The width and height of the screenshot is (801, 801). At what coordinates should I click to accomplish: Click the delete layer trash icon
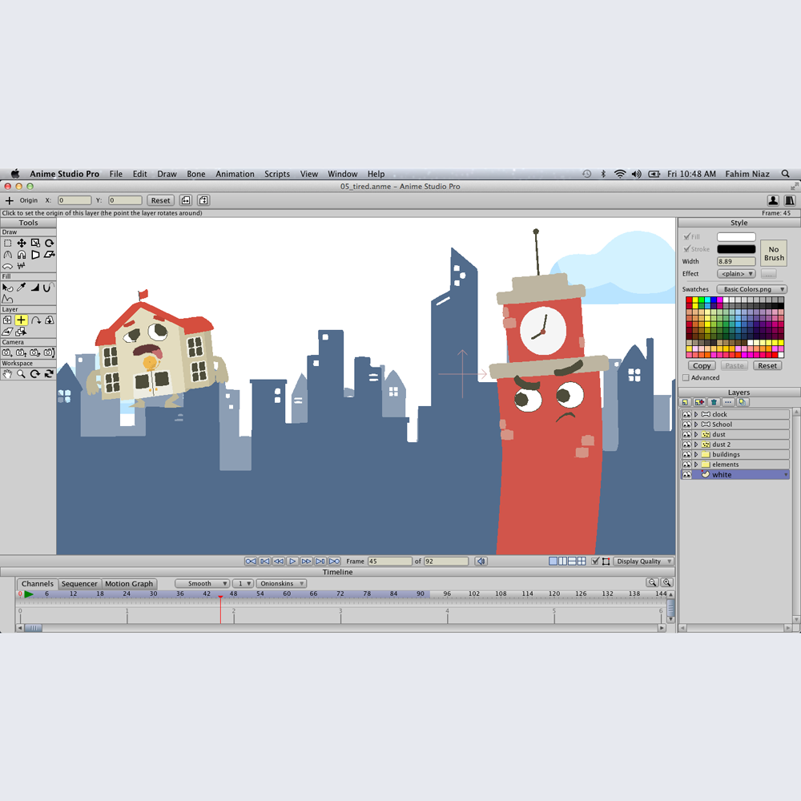coord(714,403)
